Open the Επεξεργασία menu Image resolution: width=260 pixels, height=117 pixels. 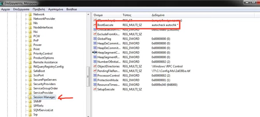(21, 9)
